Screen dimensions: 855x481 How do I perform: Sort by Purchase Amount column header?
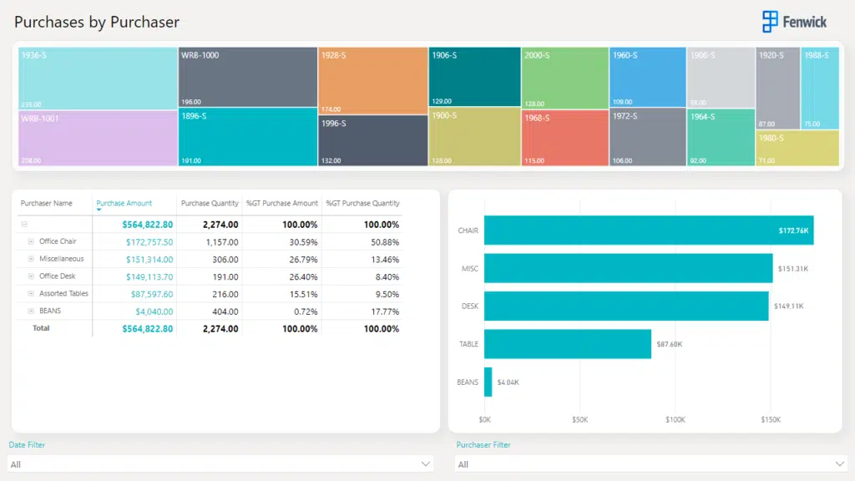point(124,203)
